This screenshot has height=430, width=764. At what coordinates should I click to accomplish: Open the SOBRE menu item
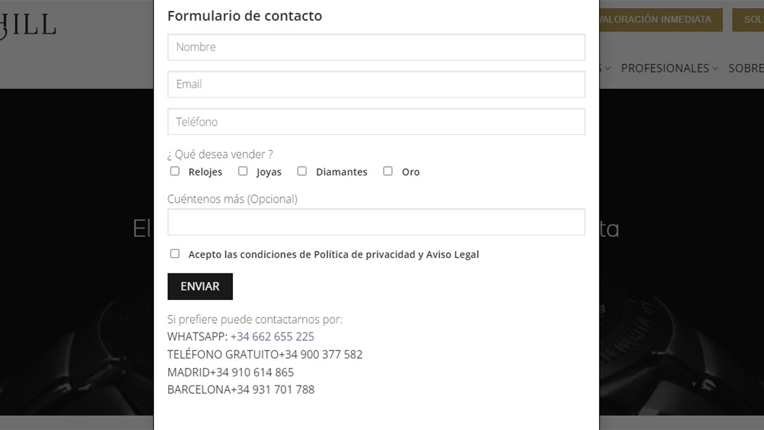(746, 68)
